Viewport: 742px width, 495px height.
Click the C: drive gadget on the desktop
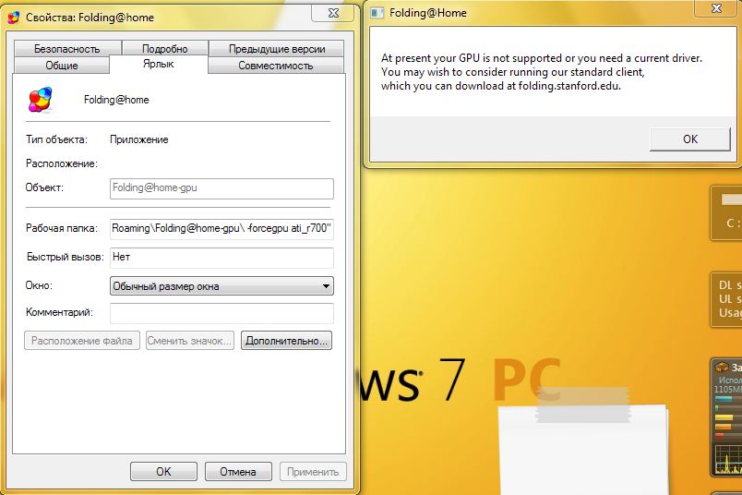(726, 213)
